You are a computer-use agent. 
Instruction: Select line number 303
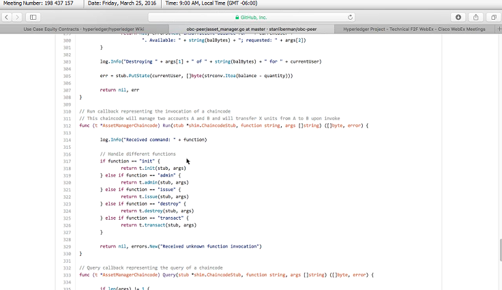click(67, 62)
